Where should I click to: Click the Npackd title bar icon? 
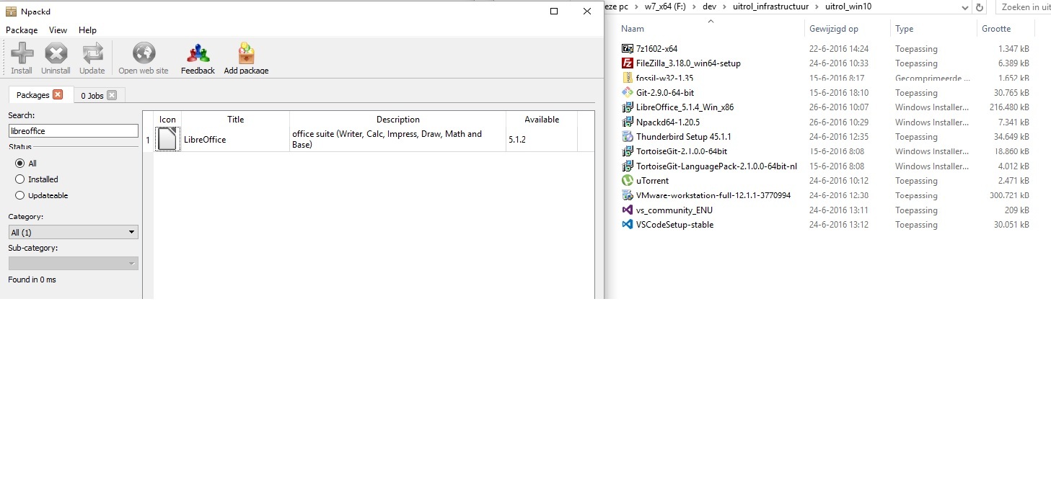[11, 11]
